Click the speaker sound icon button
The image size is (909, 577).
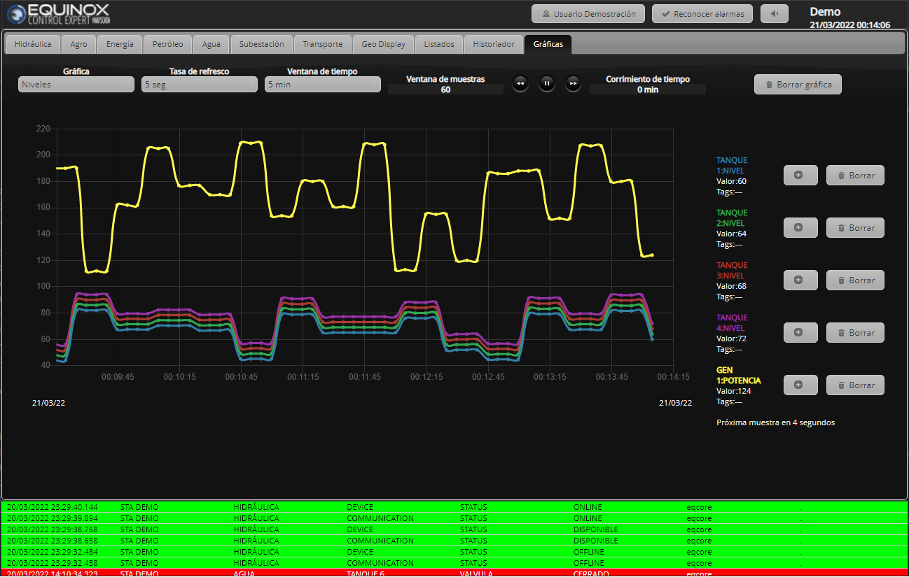click(774, 14)
